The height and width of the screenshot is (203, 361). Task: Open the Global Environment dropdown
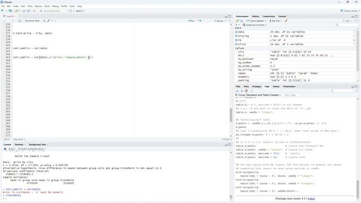[x=254, y=25]
